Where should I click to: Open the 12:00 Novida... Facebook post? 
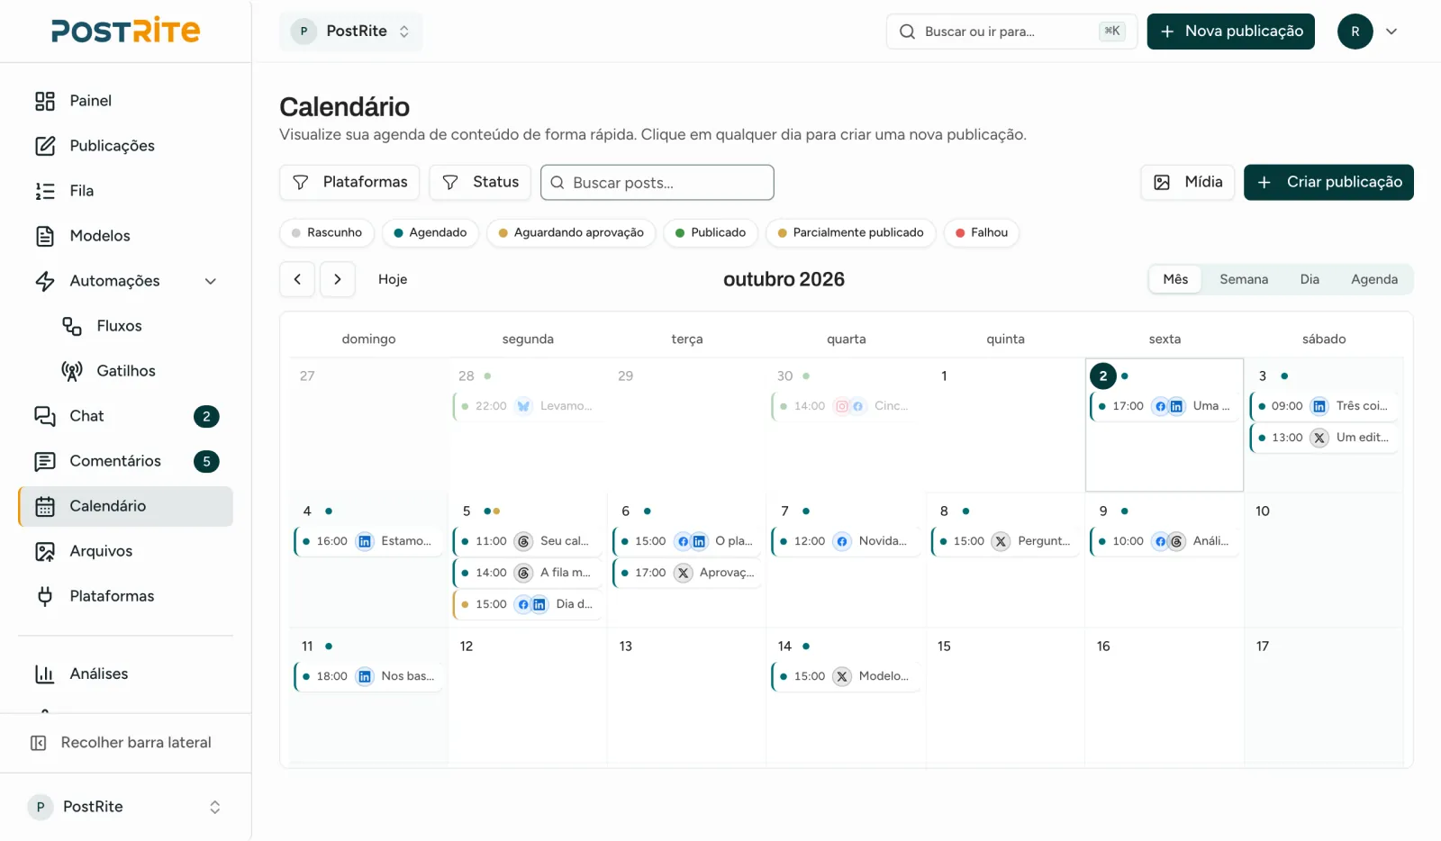(x=846, y=541)
